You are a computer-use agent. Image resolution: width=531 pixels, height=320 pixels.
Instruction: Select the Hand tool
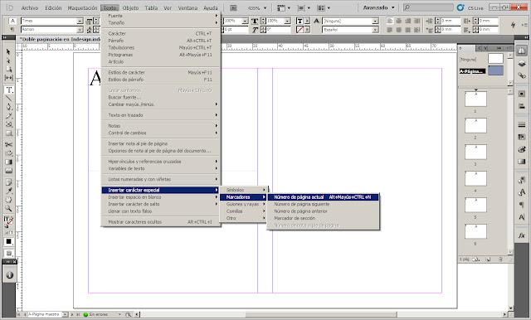[x=9, y=200]
